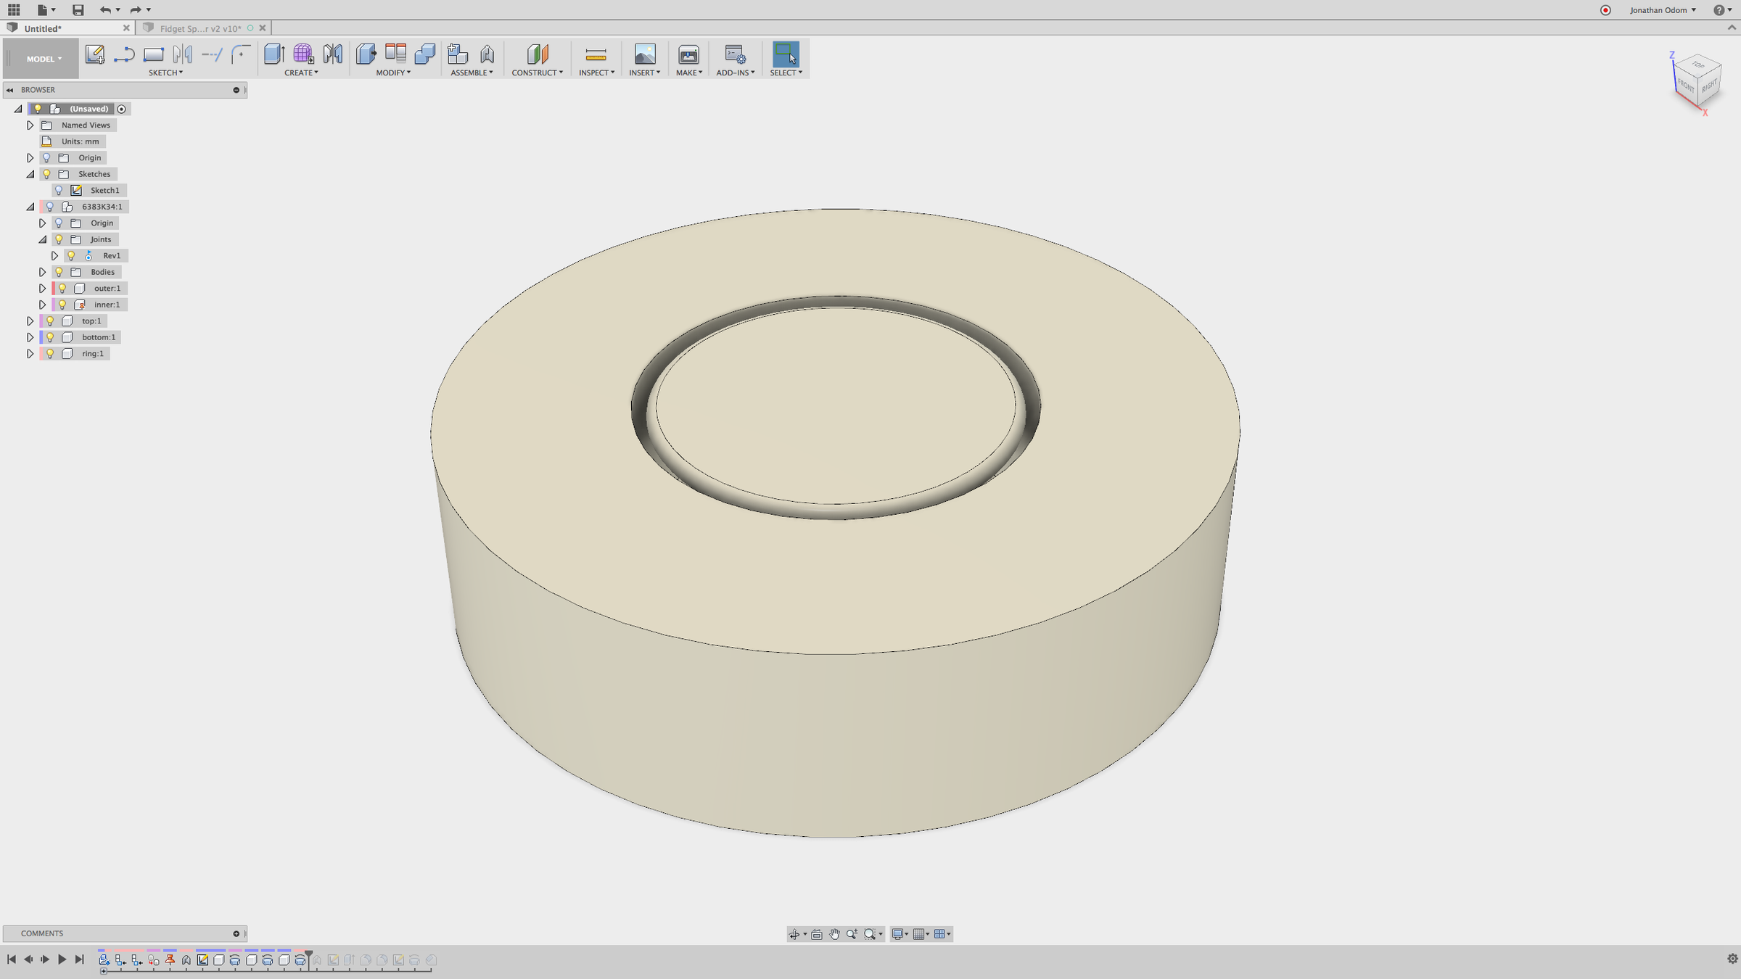
Task: Expand the Named Views folder
Action: tap(30, 125)
